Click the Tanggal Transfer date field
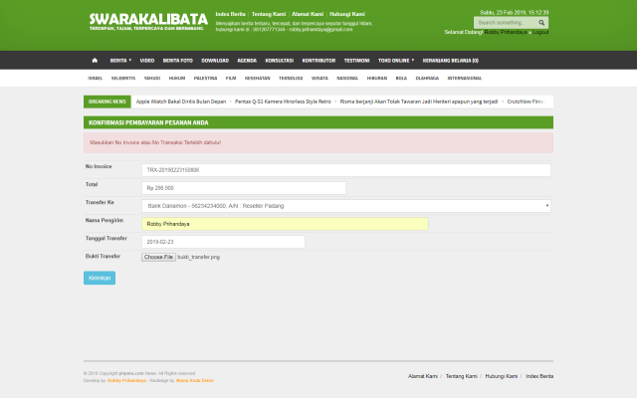Screen dimensions: 637x398 (x=223, y=242)
